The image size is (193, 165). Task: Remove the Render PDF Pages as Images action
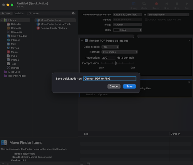[x=189, y=41]
